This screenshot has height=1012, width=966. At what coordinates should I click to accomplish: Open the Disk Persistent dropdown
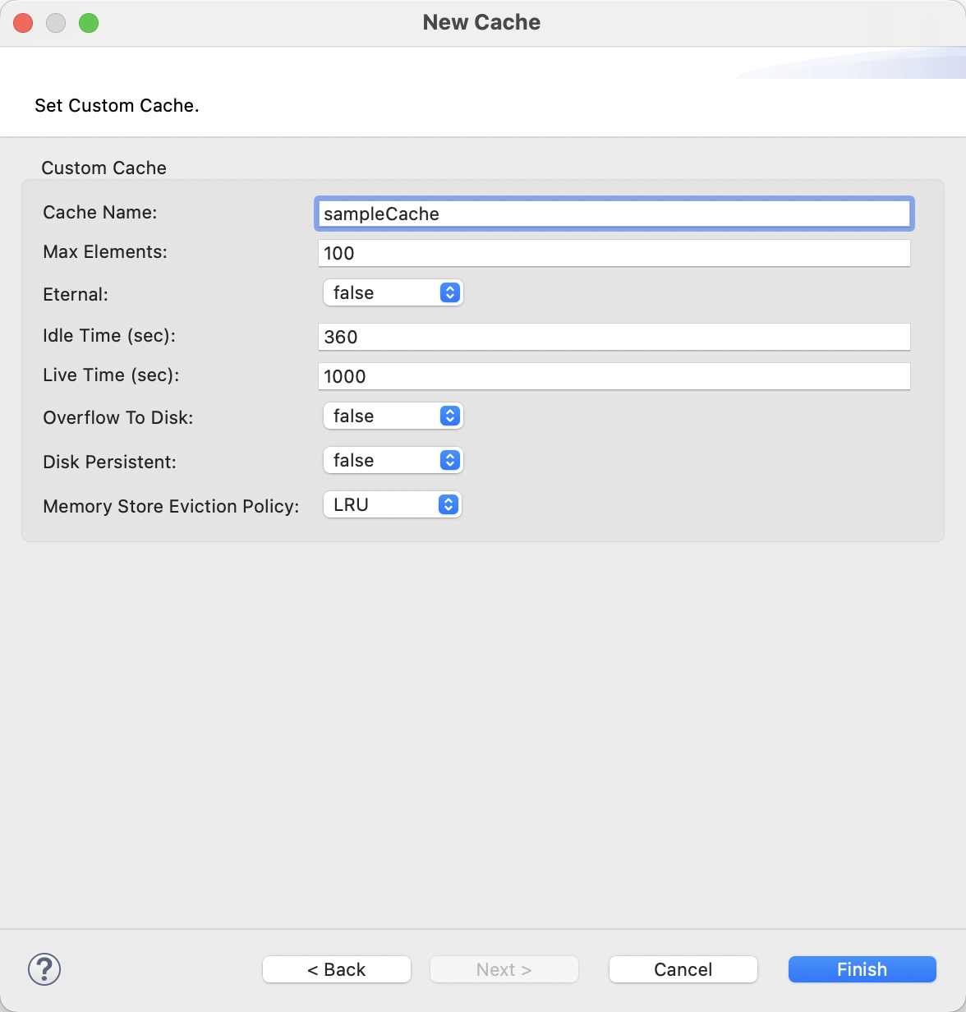click(x=393, y=461)
